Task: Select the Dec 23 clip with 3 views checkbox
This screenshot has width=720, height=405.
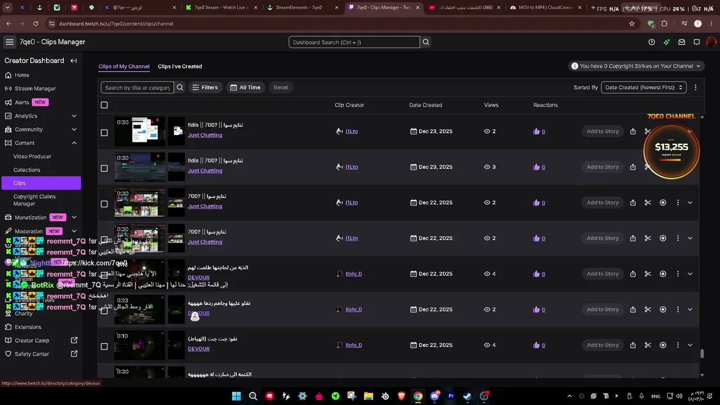Action: click(104, 168)
